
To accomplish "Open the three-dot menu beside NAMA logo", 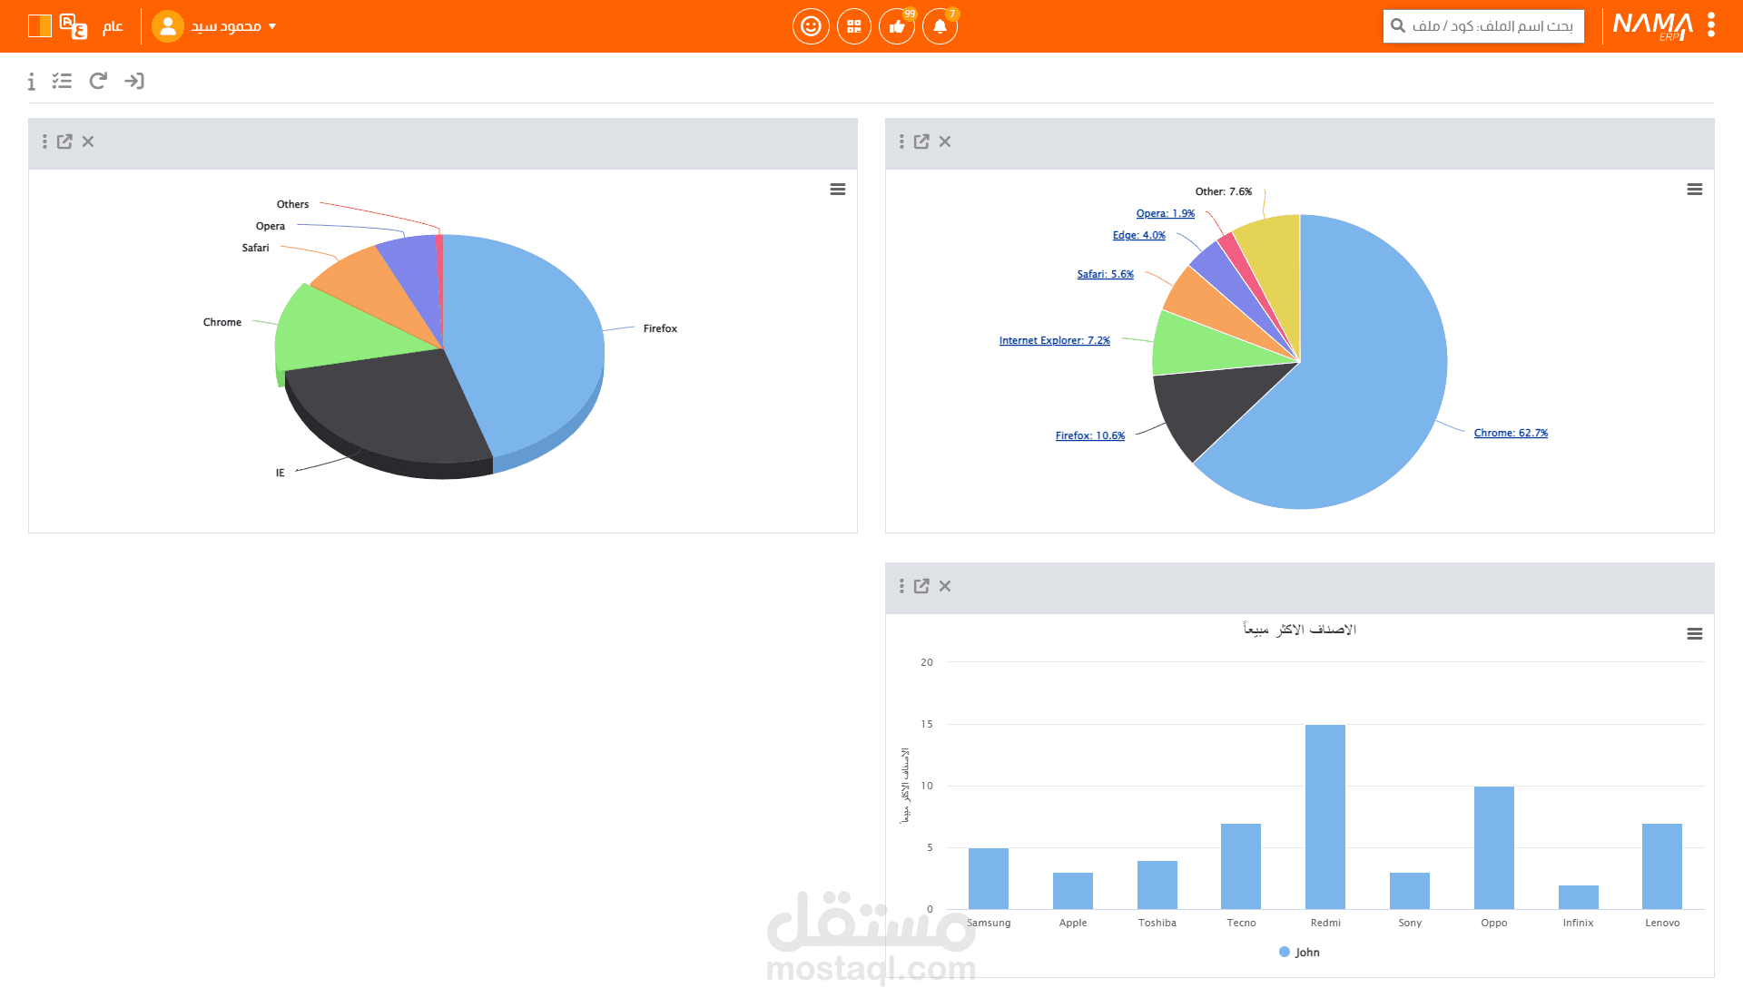I will 1711,24.
